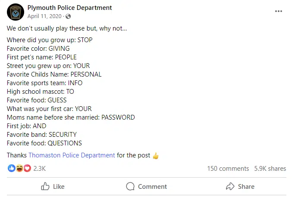Click the "Moms name before she married: PASSWORD" line
Screen dimensions: 292x197
tap(71, 117)
